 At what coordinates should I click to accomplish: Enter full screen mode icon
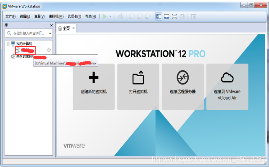click(174, 16)
